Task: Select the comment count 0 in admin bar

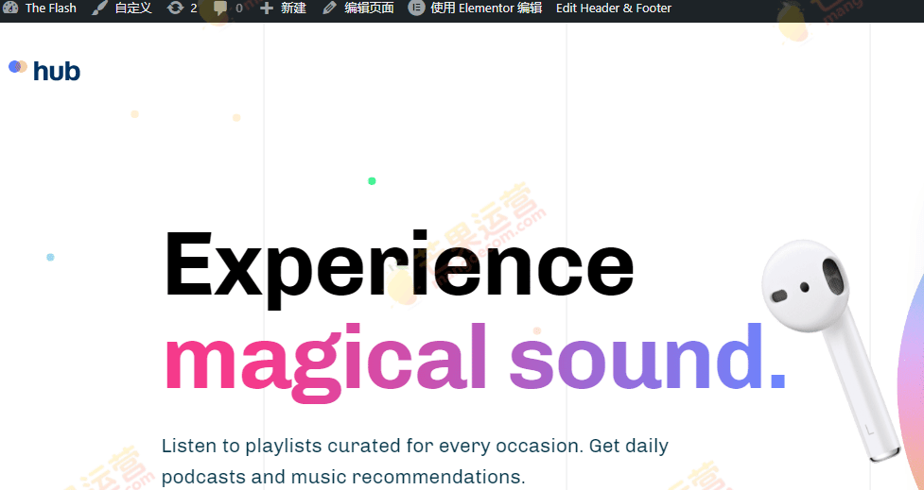Action: point(238,8)
